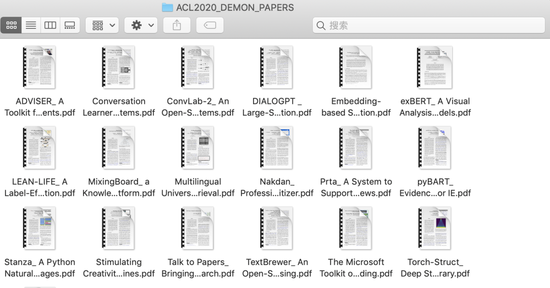Image resolution: width=550 pixels, height=288 pixels.
Task: Switch to list view
Action: (x=31, y=25)
